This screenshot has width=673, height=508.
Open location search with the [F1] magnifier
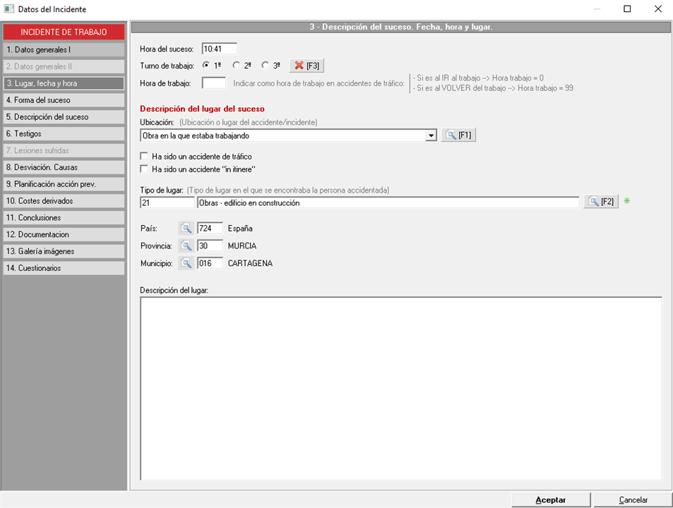coord(458,135)
